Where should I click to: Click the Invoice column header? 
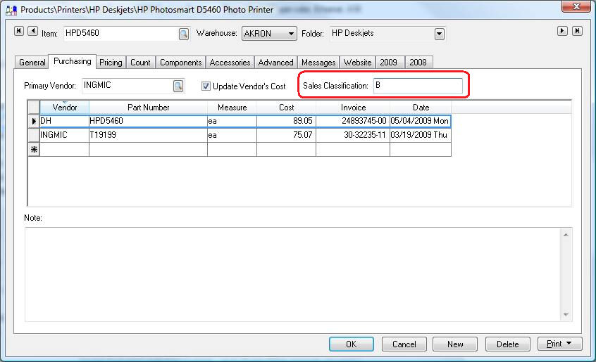pos(353,108)
